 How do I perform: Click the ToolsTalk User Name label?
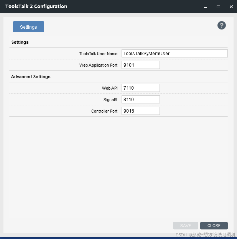point(98,54)
